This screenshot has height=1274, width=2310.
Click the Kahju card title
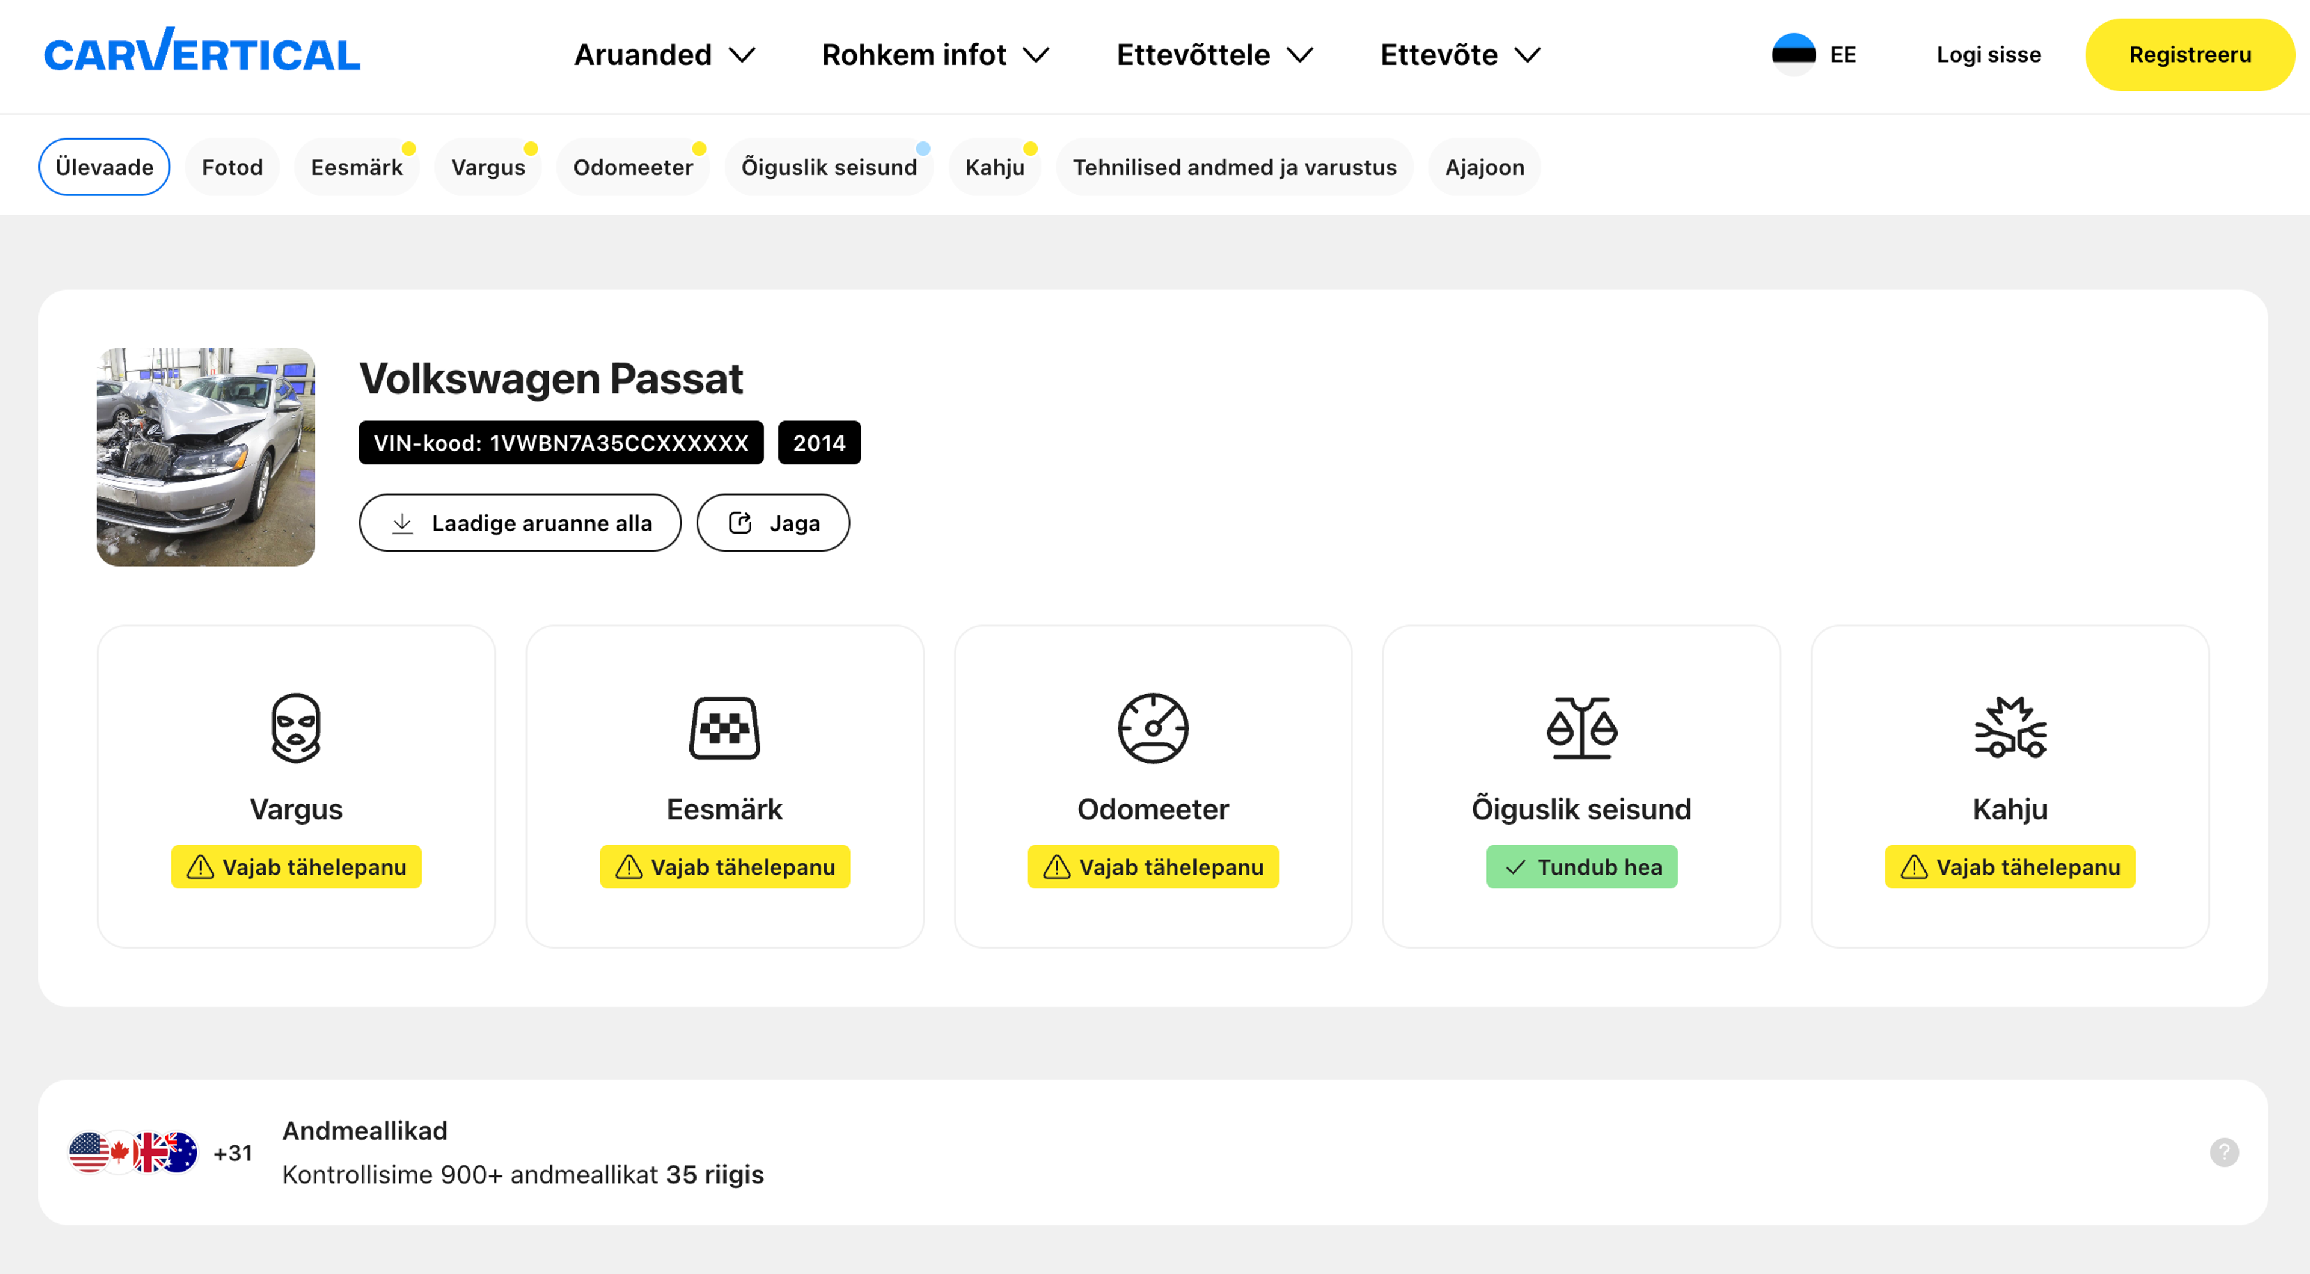[2010, 810]
